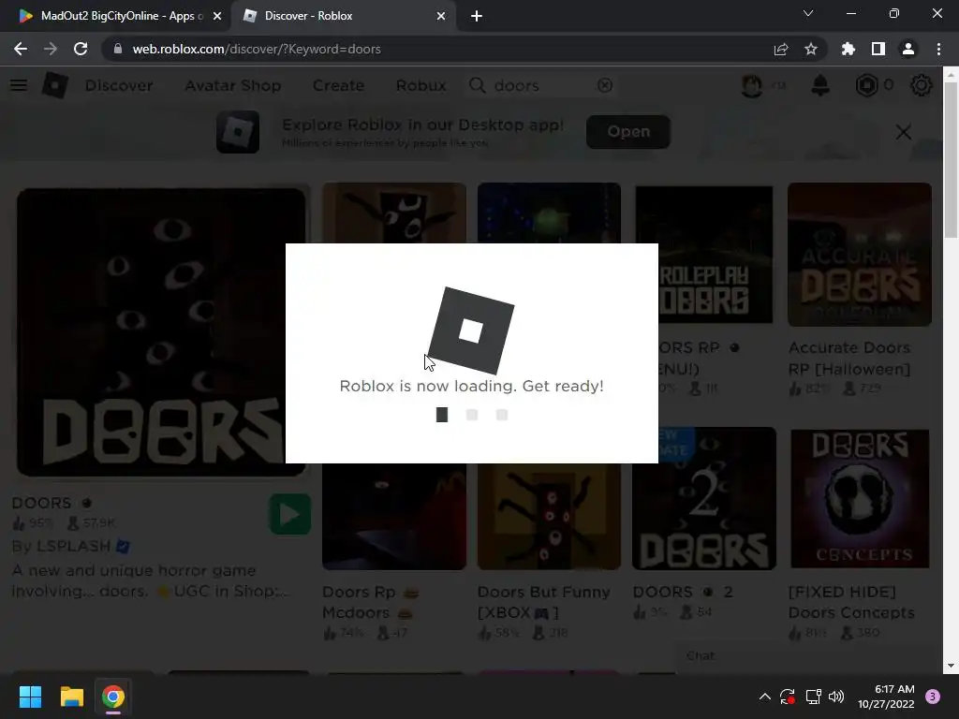Open the Windows Start menu
Image resolution: width=959 pixels, height=719 pixels.
30,697
